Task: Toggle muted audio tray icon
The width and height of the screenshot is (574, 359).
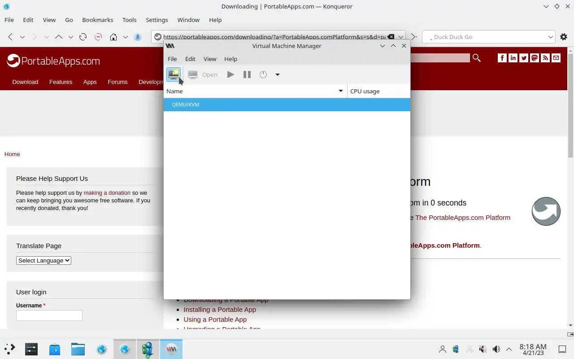Action: click(483, 349)
